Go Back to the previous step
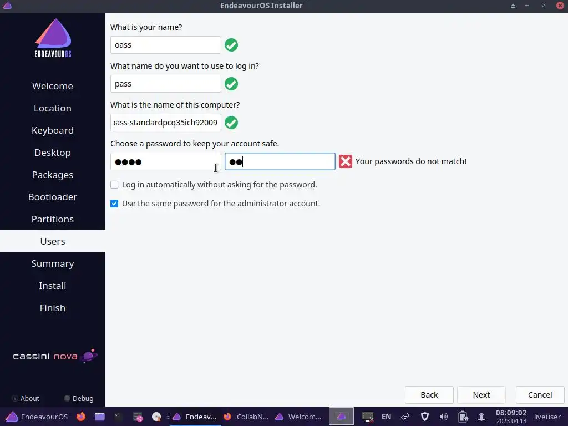This screenshot has width=568, height=426. [429, 395]
